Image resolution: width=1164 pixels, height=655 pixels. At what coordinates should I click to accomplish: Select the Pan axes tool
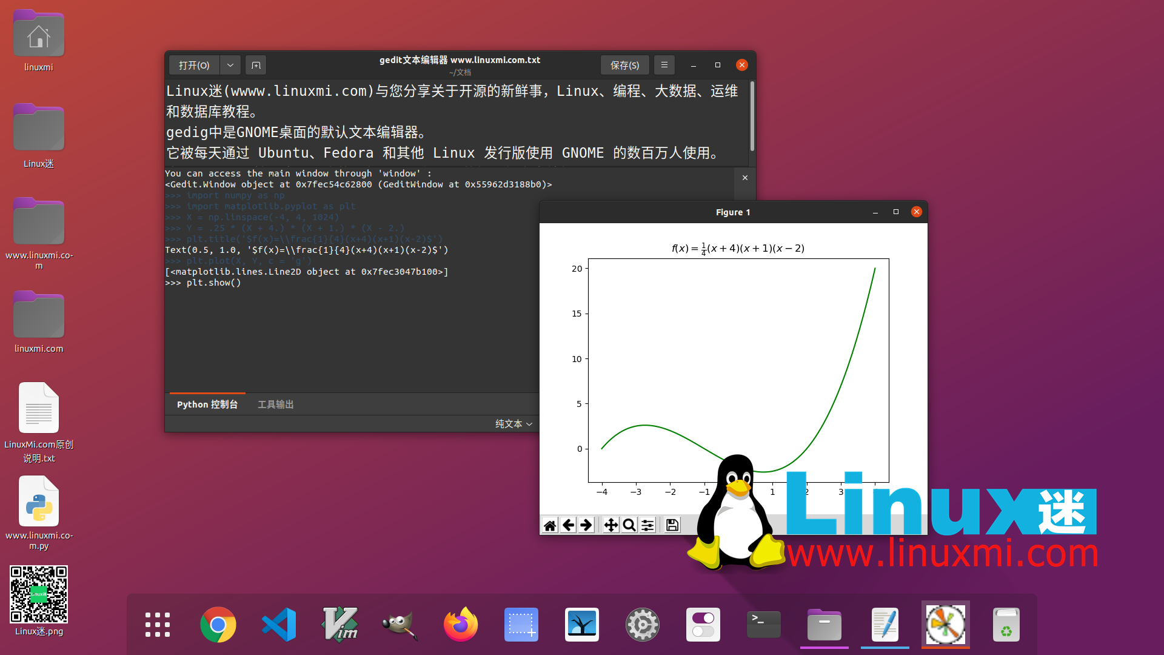coord(611,525)
